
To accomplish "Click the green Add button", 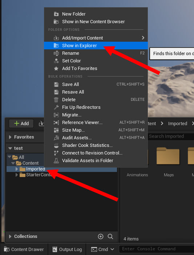I will [x=21, y=124].
